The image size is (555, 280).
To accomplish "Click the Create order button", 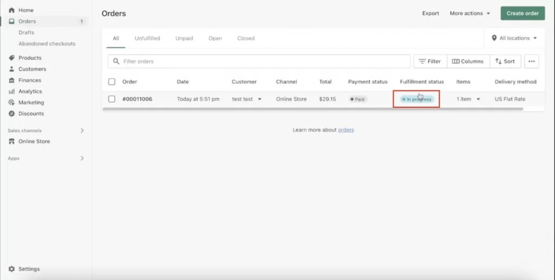I will (522, 14).
